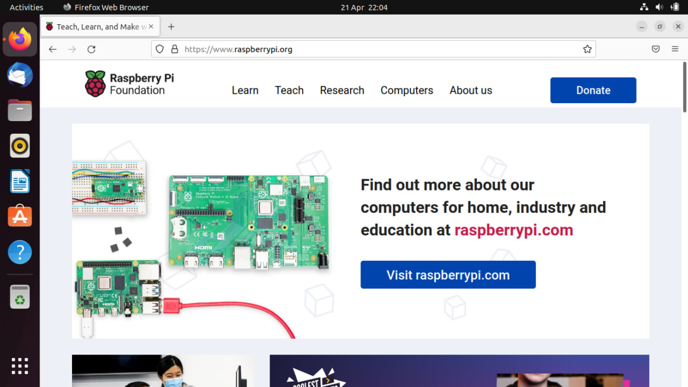The height and width of the screenshot is (387, 688).
Task: Open the clock showing 21 Apr 22:04
Action: (363, 7)
